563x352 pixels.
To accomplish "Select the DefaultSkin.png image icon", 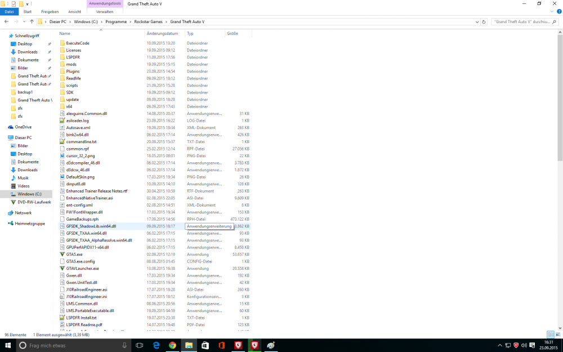I will [x=62, y=177].
